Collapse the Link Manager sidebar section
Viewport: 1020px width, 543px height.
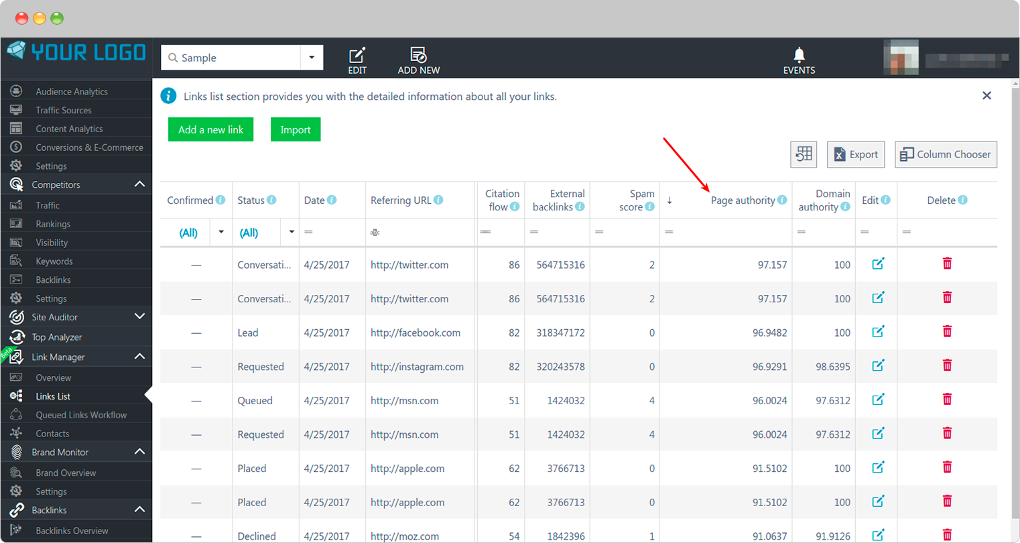(x=139, y=357)
